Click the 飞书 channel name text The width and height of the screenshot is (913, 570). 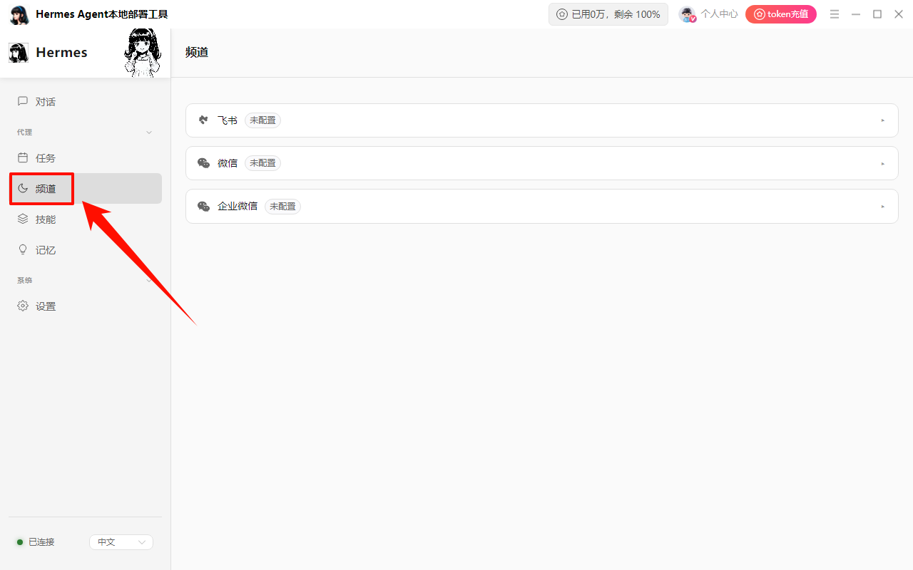pyautogui.click(x=228, y=120)
